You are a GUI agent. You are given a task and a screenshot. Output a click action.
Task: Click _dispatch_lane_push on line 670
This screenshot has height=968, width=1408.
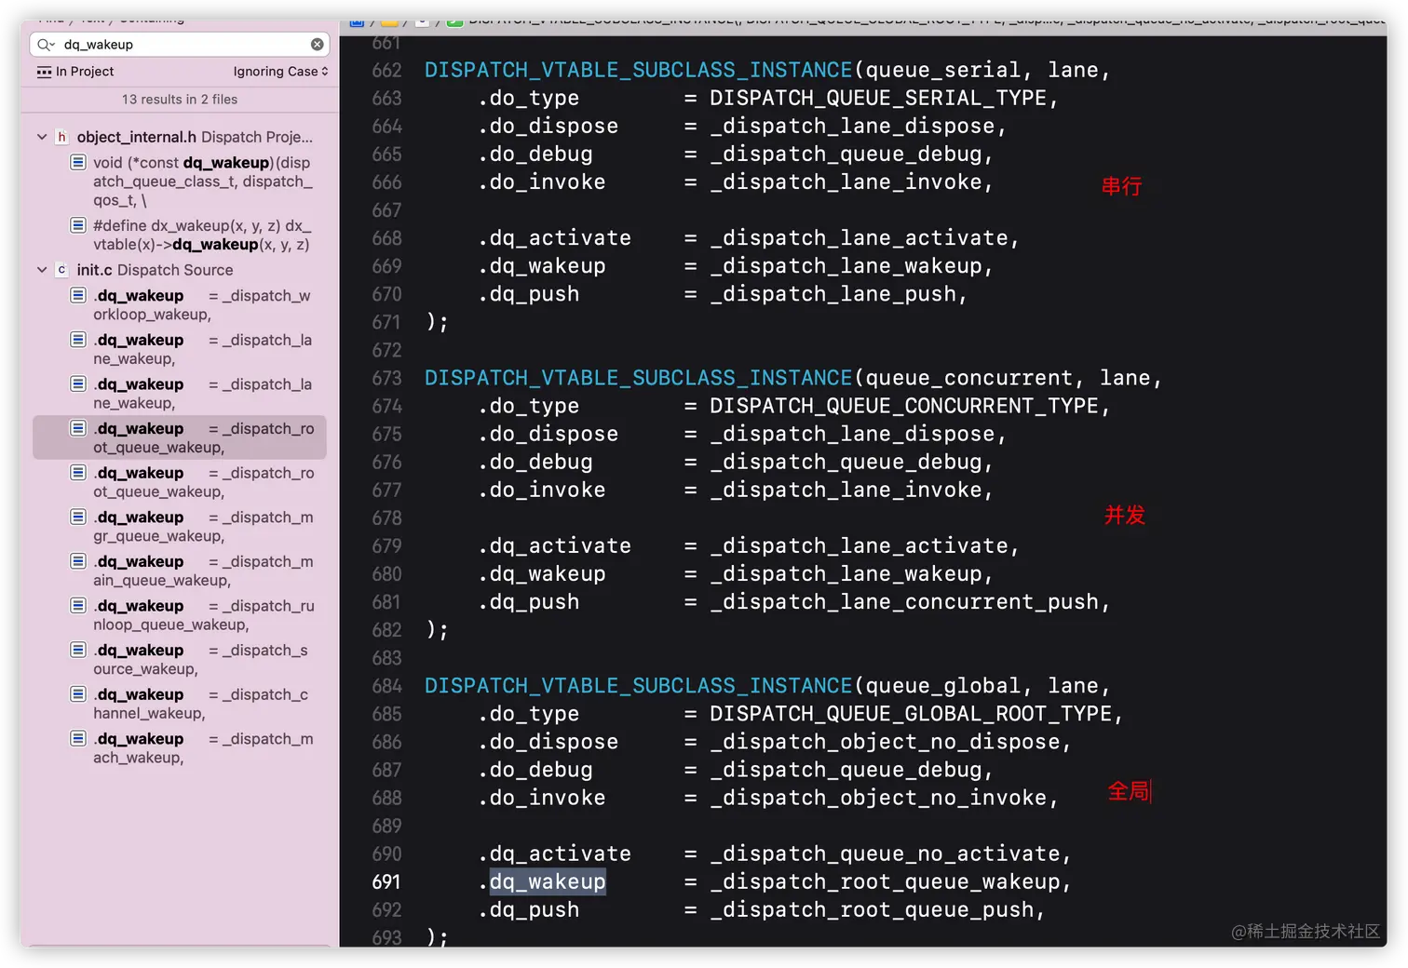pos(832,294)
